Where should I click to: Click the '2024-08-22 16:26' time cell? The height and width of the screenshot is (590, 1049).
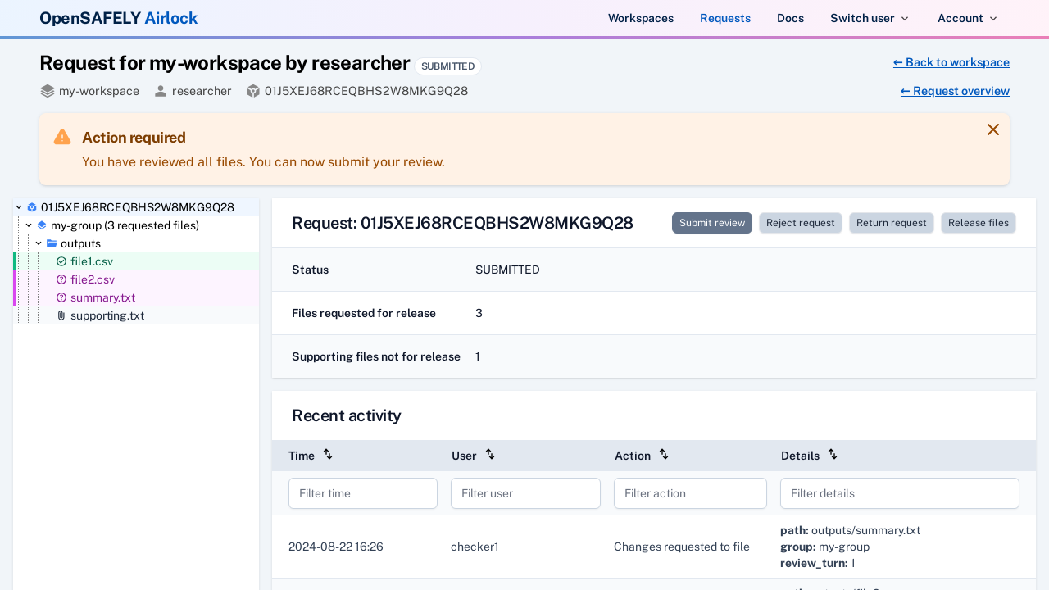click(x=336, y=547)
